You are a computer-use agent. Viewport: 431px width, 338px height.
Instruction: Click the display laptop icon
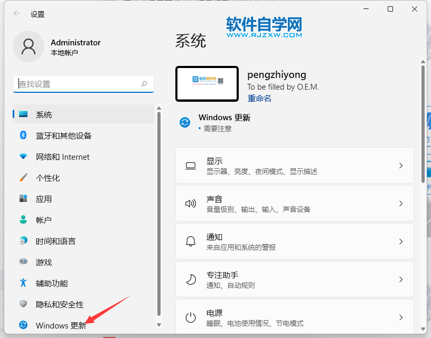click(191, 166)
